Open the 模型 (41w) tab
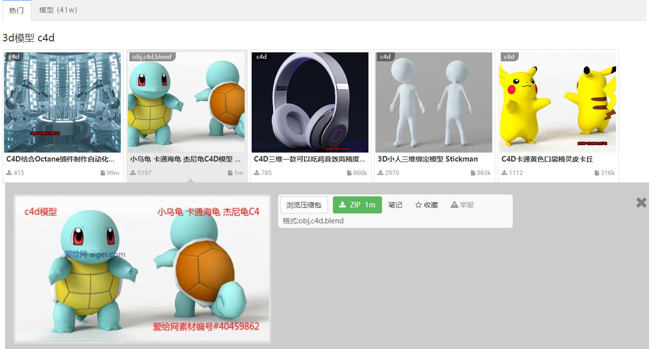Screen dimensions: 666x349 [x=58, y=10]
